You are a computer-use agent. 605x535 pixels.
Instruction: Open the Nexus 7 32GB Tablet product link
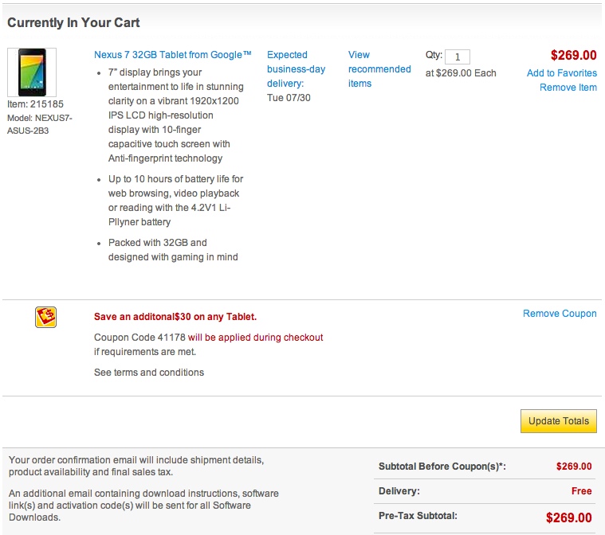172,55
